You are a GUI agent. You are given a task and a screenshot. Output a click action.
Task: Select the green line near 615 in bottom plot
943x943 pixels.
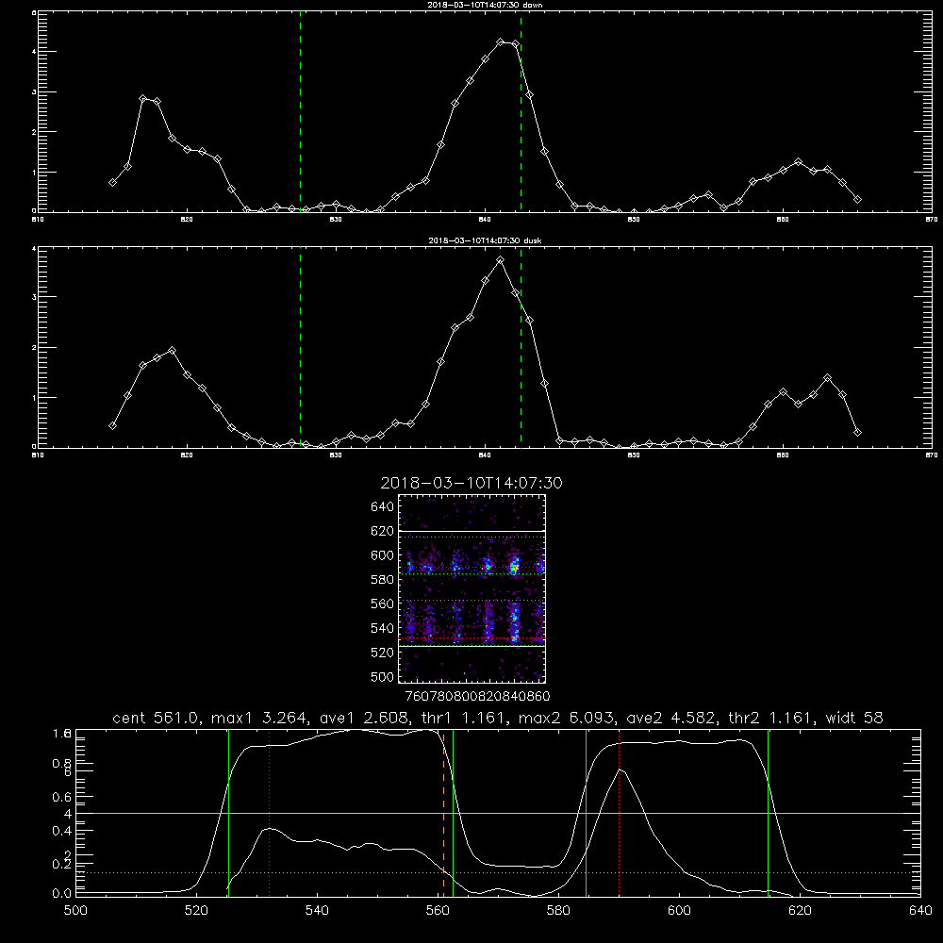768,814
